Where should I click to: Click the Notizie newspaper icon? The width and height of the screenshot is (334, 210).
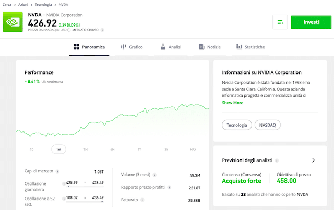click(201, 46)
